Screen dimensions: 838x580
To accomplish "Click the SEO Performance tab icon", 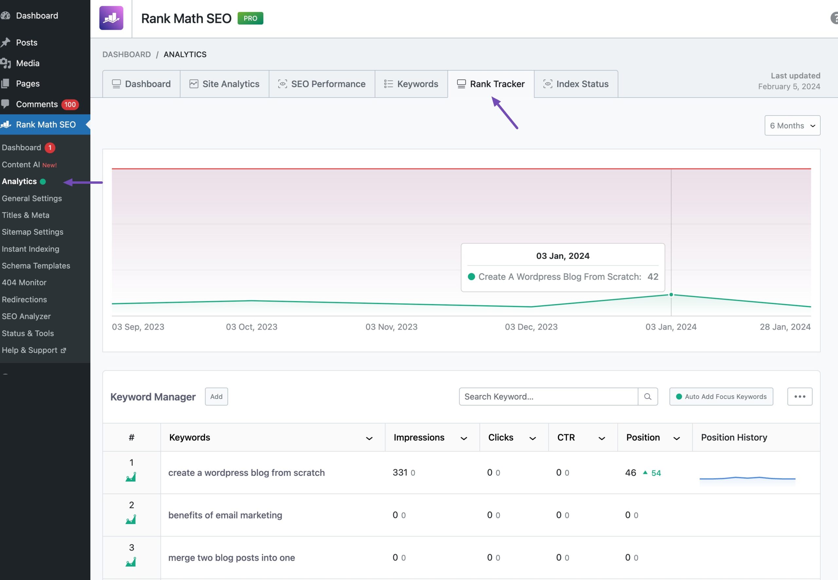I will pos(283,83).
